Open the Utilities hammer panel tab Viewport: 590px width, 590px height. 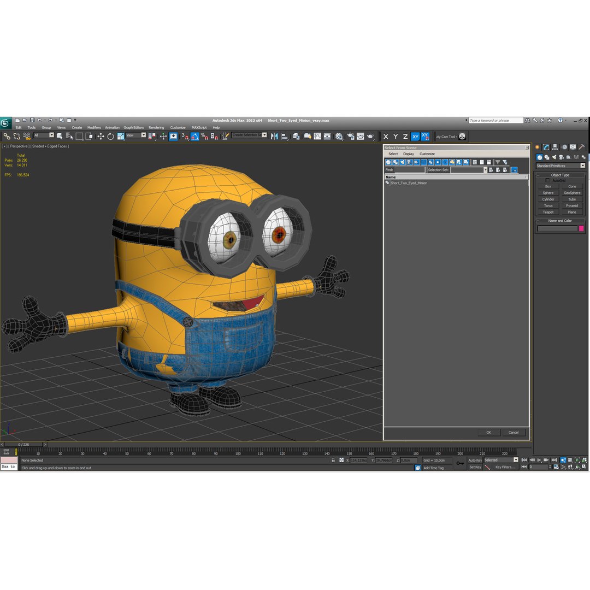(582, 147)
